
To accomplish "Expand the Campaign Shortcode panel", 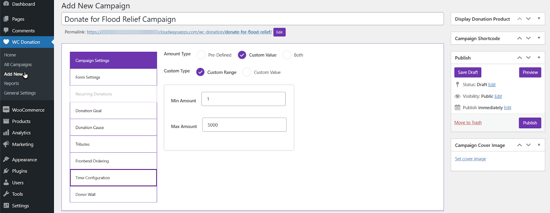I will pyautogui.click(x=539, y=38).
